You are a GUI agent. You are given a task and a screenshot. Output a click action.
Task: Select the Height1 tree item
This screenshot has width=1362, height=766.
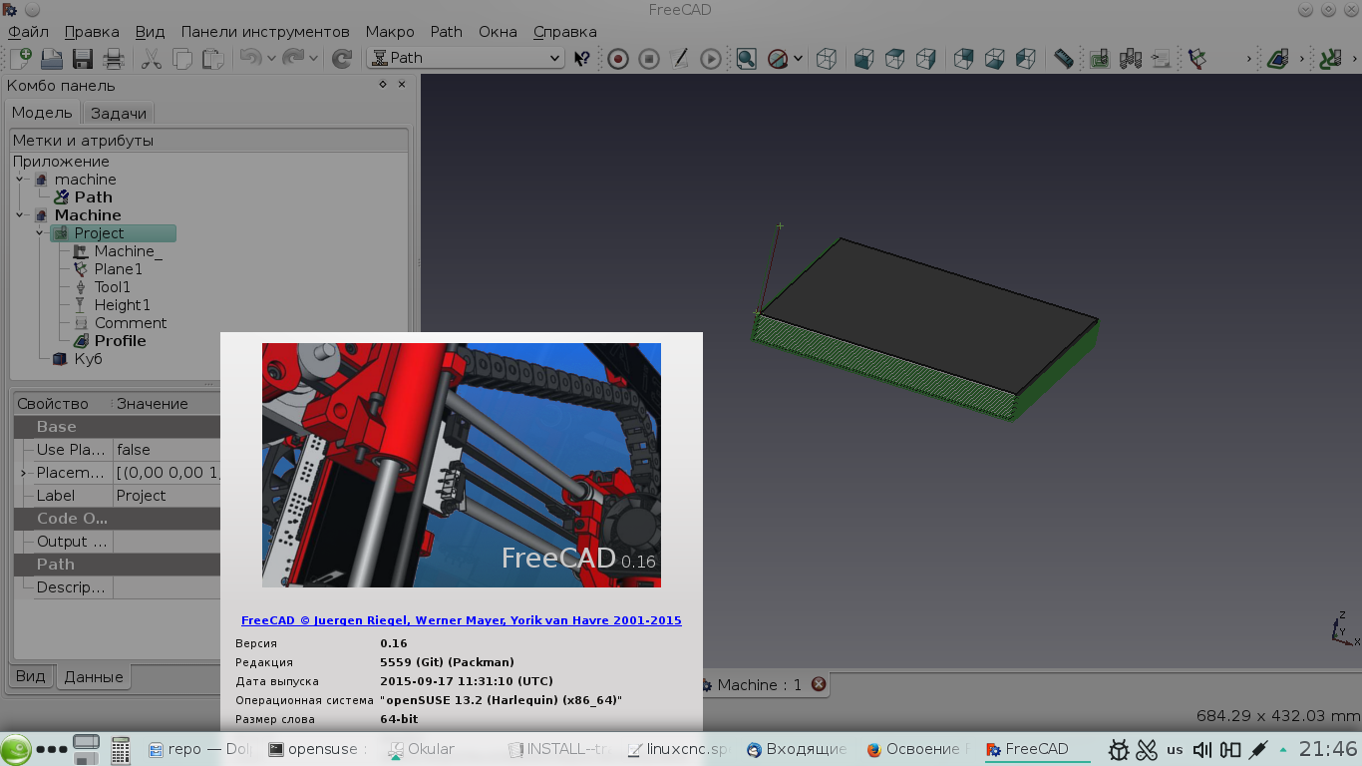pos(123,305)
